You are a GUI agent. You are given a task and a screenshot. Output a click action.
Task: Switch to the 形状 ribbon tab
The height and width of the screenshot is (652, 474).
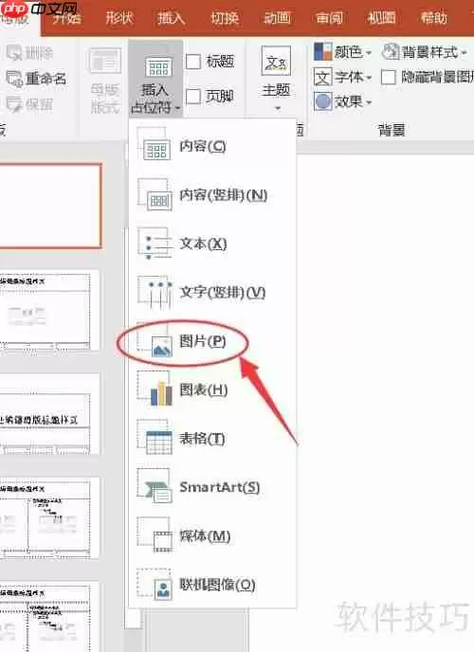119,17
